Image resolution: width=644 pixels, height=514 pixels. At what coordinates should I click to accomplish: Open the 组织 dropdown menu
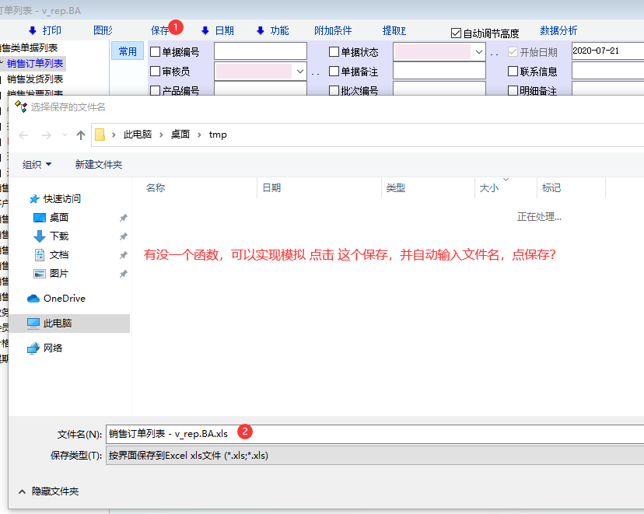click(x=37, y=165)
